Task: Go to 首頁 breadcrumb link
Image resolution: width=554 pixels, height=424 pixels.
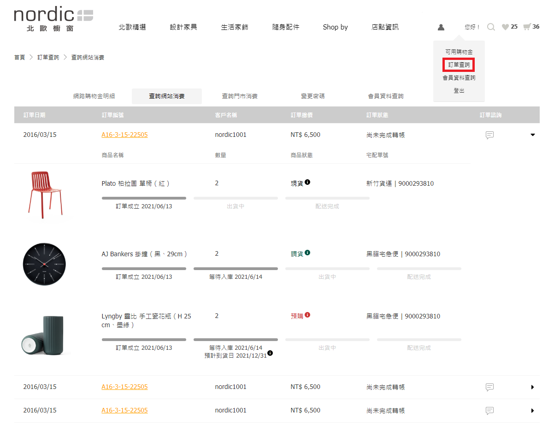Action: coord(19,58)
